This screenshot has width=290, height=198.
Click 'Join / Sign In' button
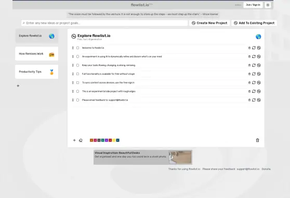253,5
